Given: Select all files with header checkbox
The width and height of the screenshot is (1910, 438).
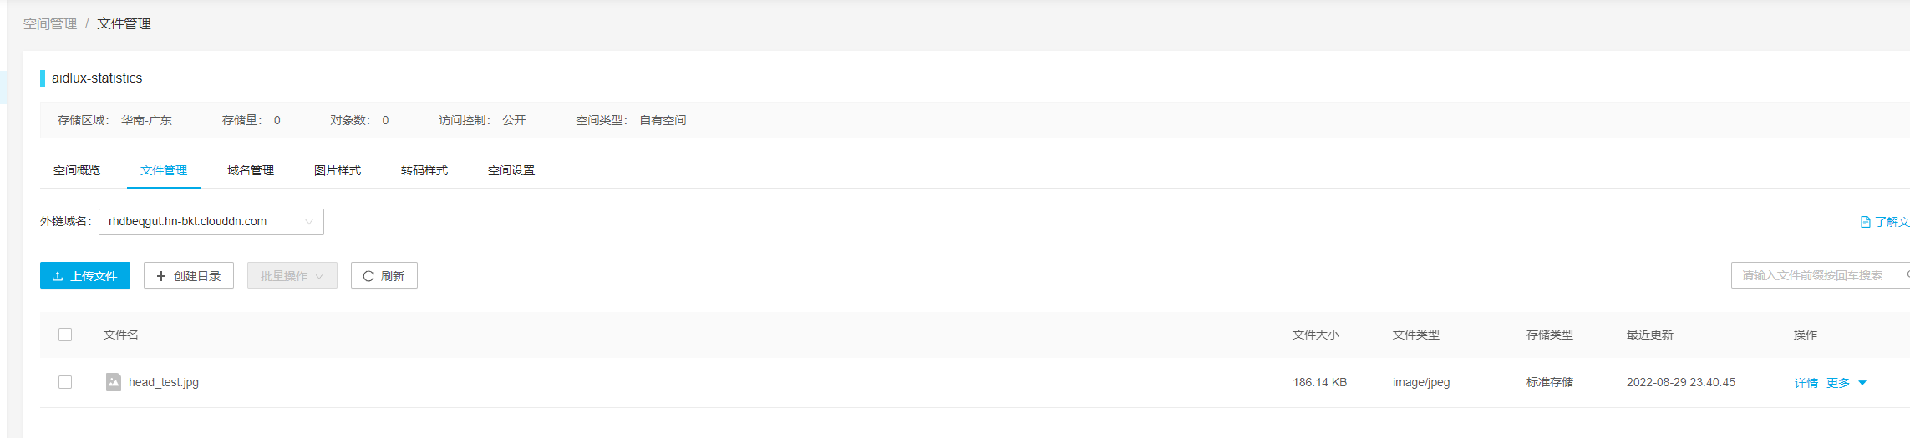Looking at the screenshot, I should 65,335.
